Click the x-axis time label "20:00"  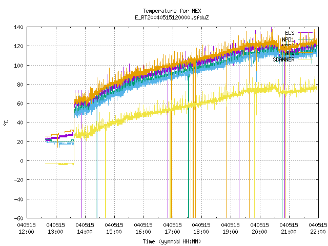259,232
